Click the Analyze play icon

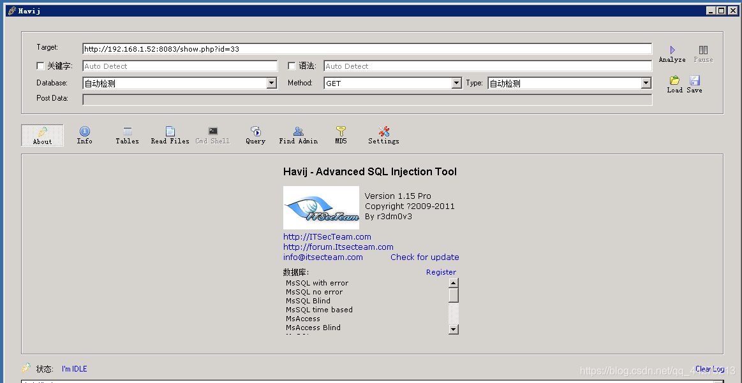tap(672, 50)
